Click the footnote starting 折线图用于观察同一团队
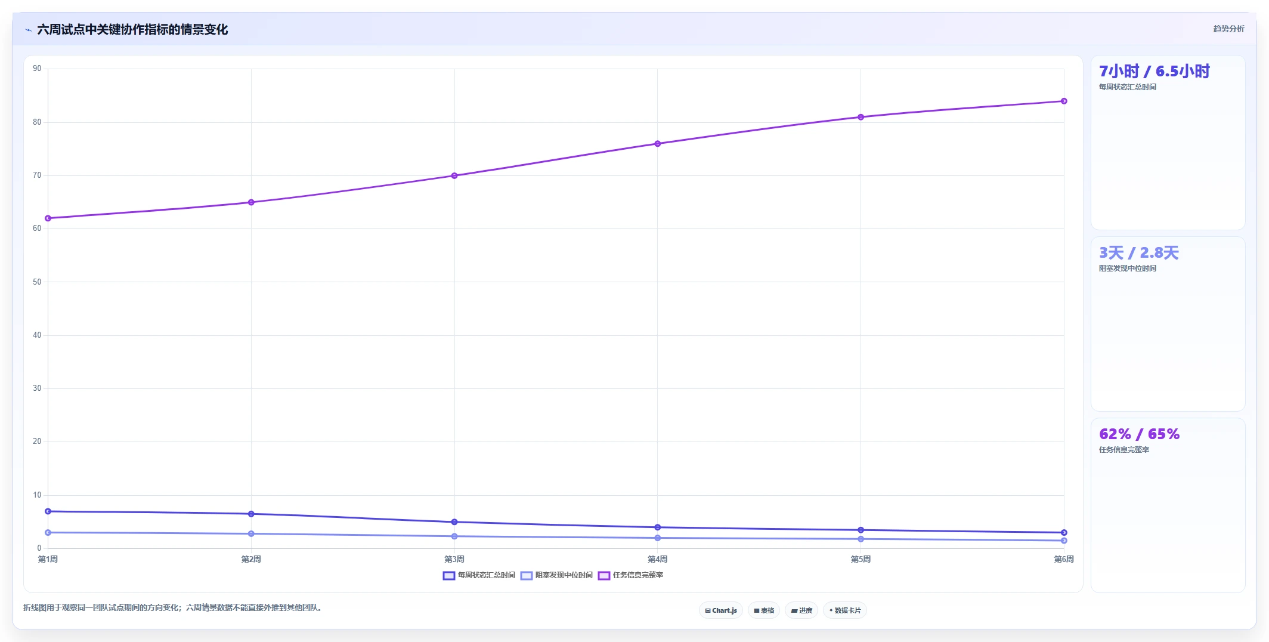The height and width of the screenshot is (642, 1269). coord(174,608)
